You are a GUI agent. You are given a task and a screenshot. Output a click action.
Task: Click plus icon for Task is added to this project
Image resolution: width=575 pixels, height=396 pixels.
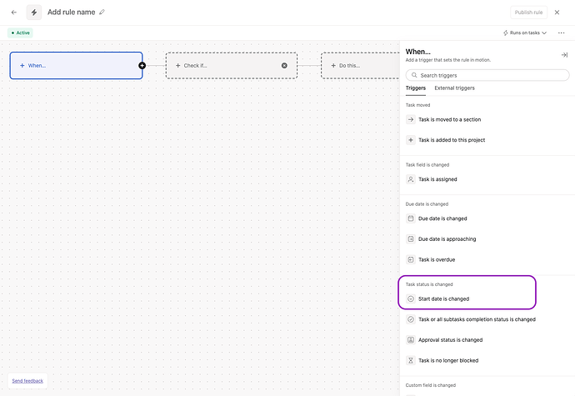pos(411,140)
